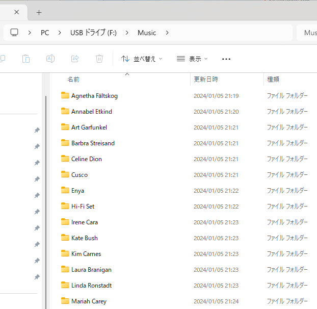Click the Laura Branigan folder name
The height and width of the screenshot is (309, 317).
pos(91,270)
